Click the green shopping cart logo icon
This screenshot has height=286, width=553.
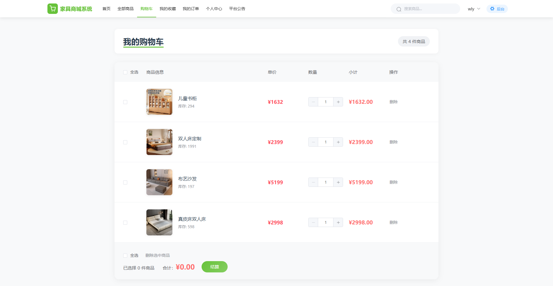click(x=52, y=9)
